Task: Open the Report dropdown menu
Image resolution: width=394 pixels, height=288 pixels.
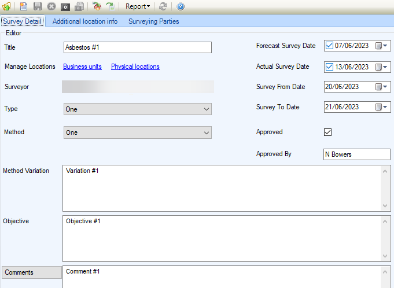Action: (138, 6)
